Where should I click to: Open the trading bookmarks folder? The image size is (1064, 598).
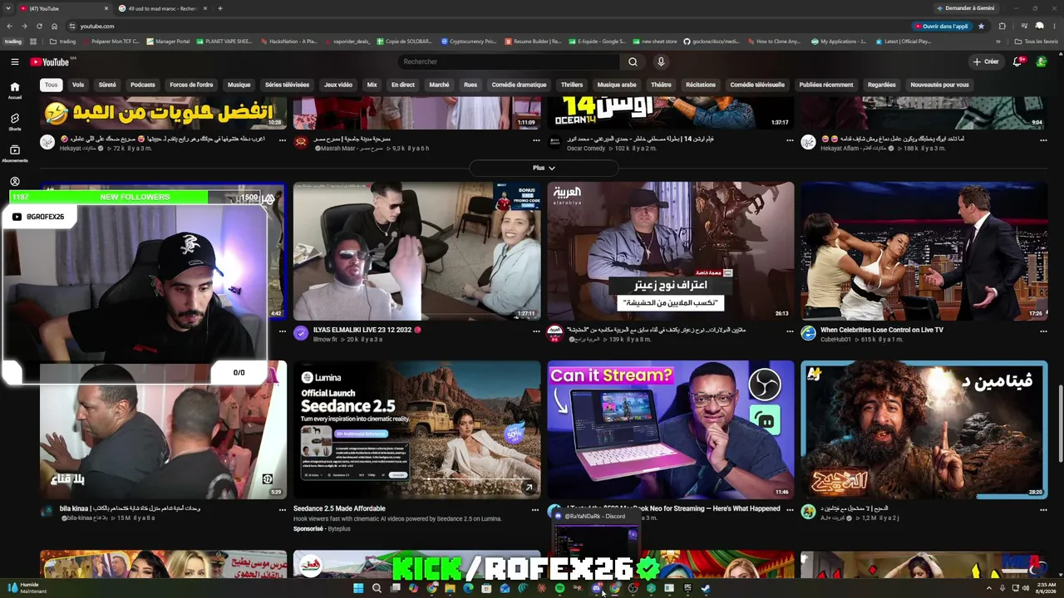click(62, 42)
